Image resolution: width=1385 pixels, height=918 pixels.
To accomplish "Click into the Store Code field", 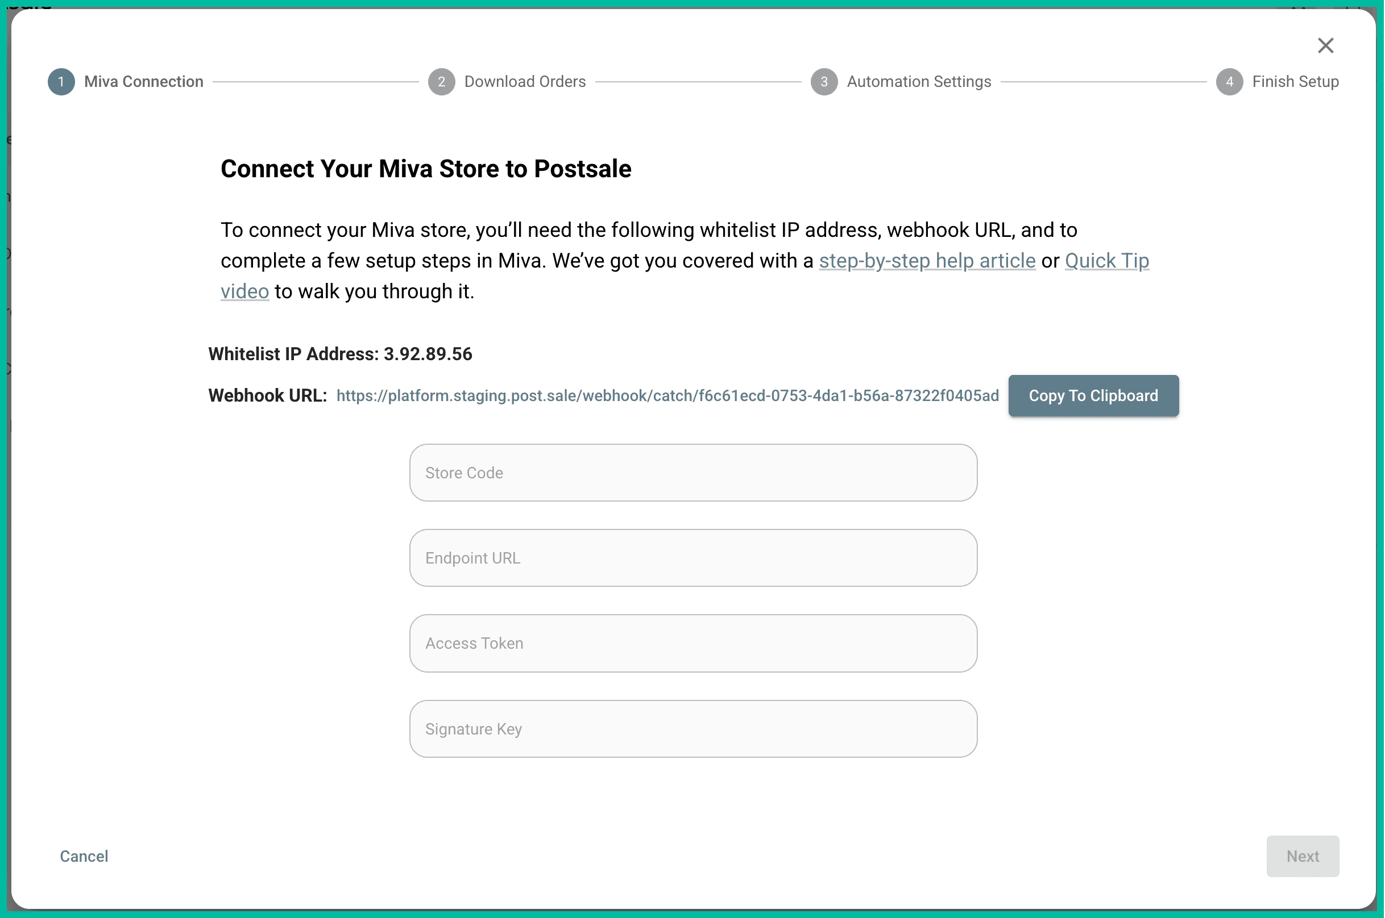I will click(693, 472).
